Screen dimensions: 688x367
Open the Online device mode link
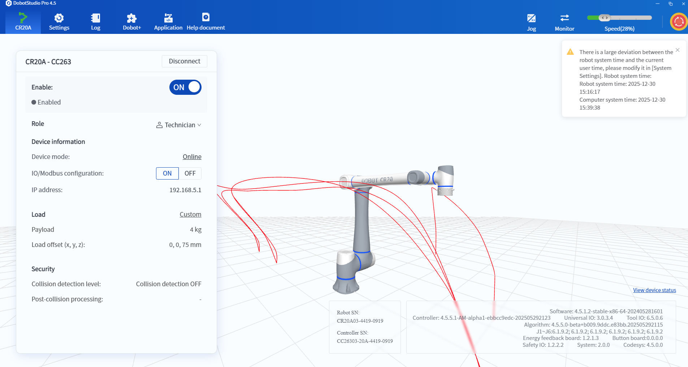click(192, 157)
